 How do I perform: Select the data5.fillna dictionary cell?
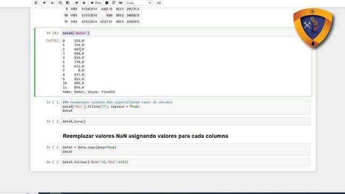point(185,162)
